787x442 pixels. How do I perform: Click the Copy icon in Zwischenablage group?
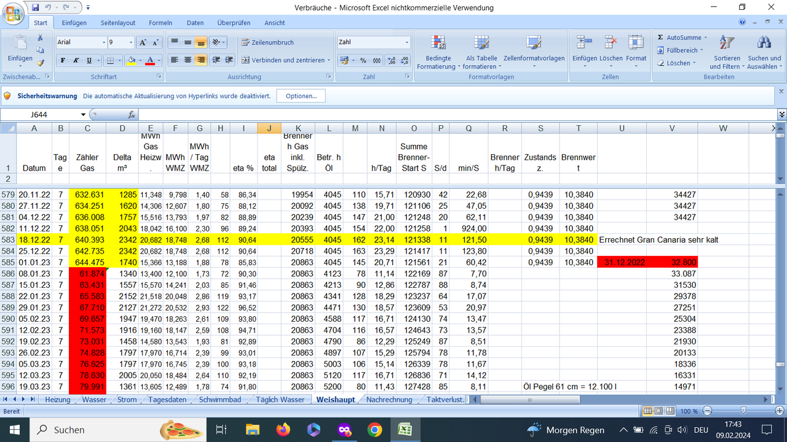pyautogui.click(x=41, y=50)
